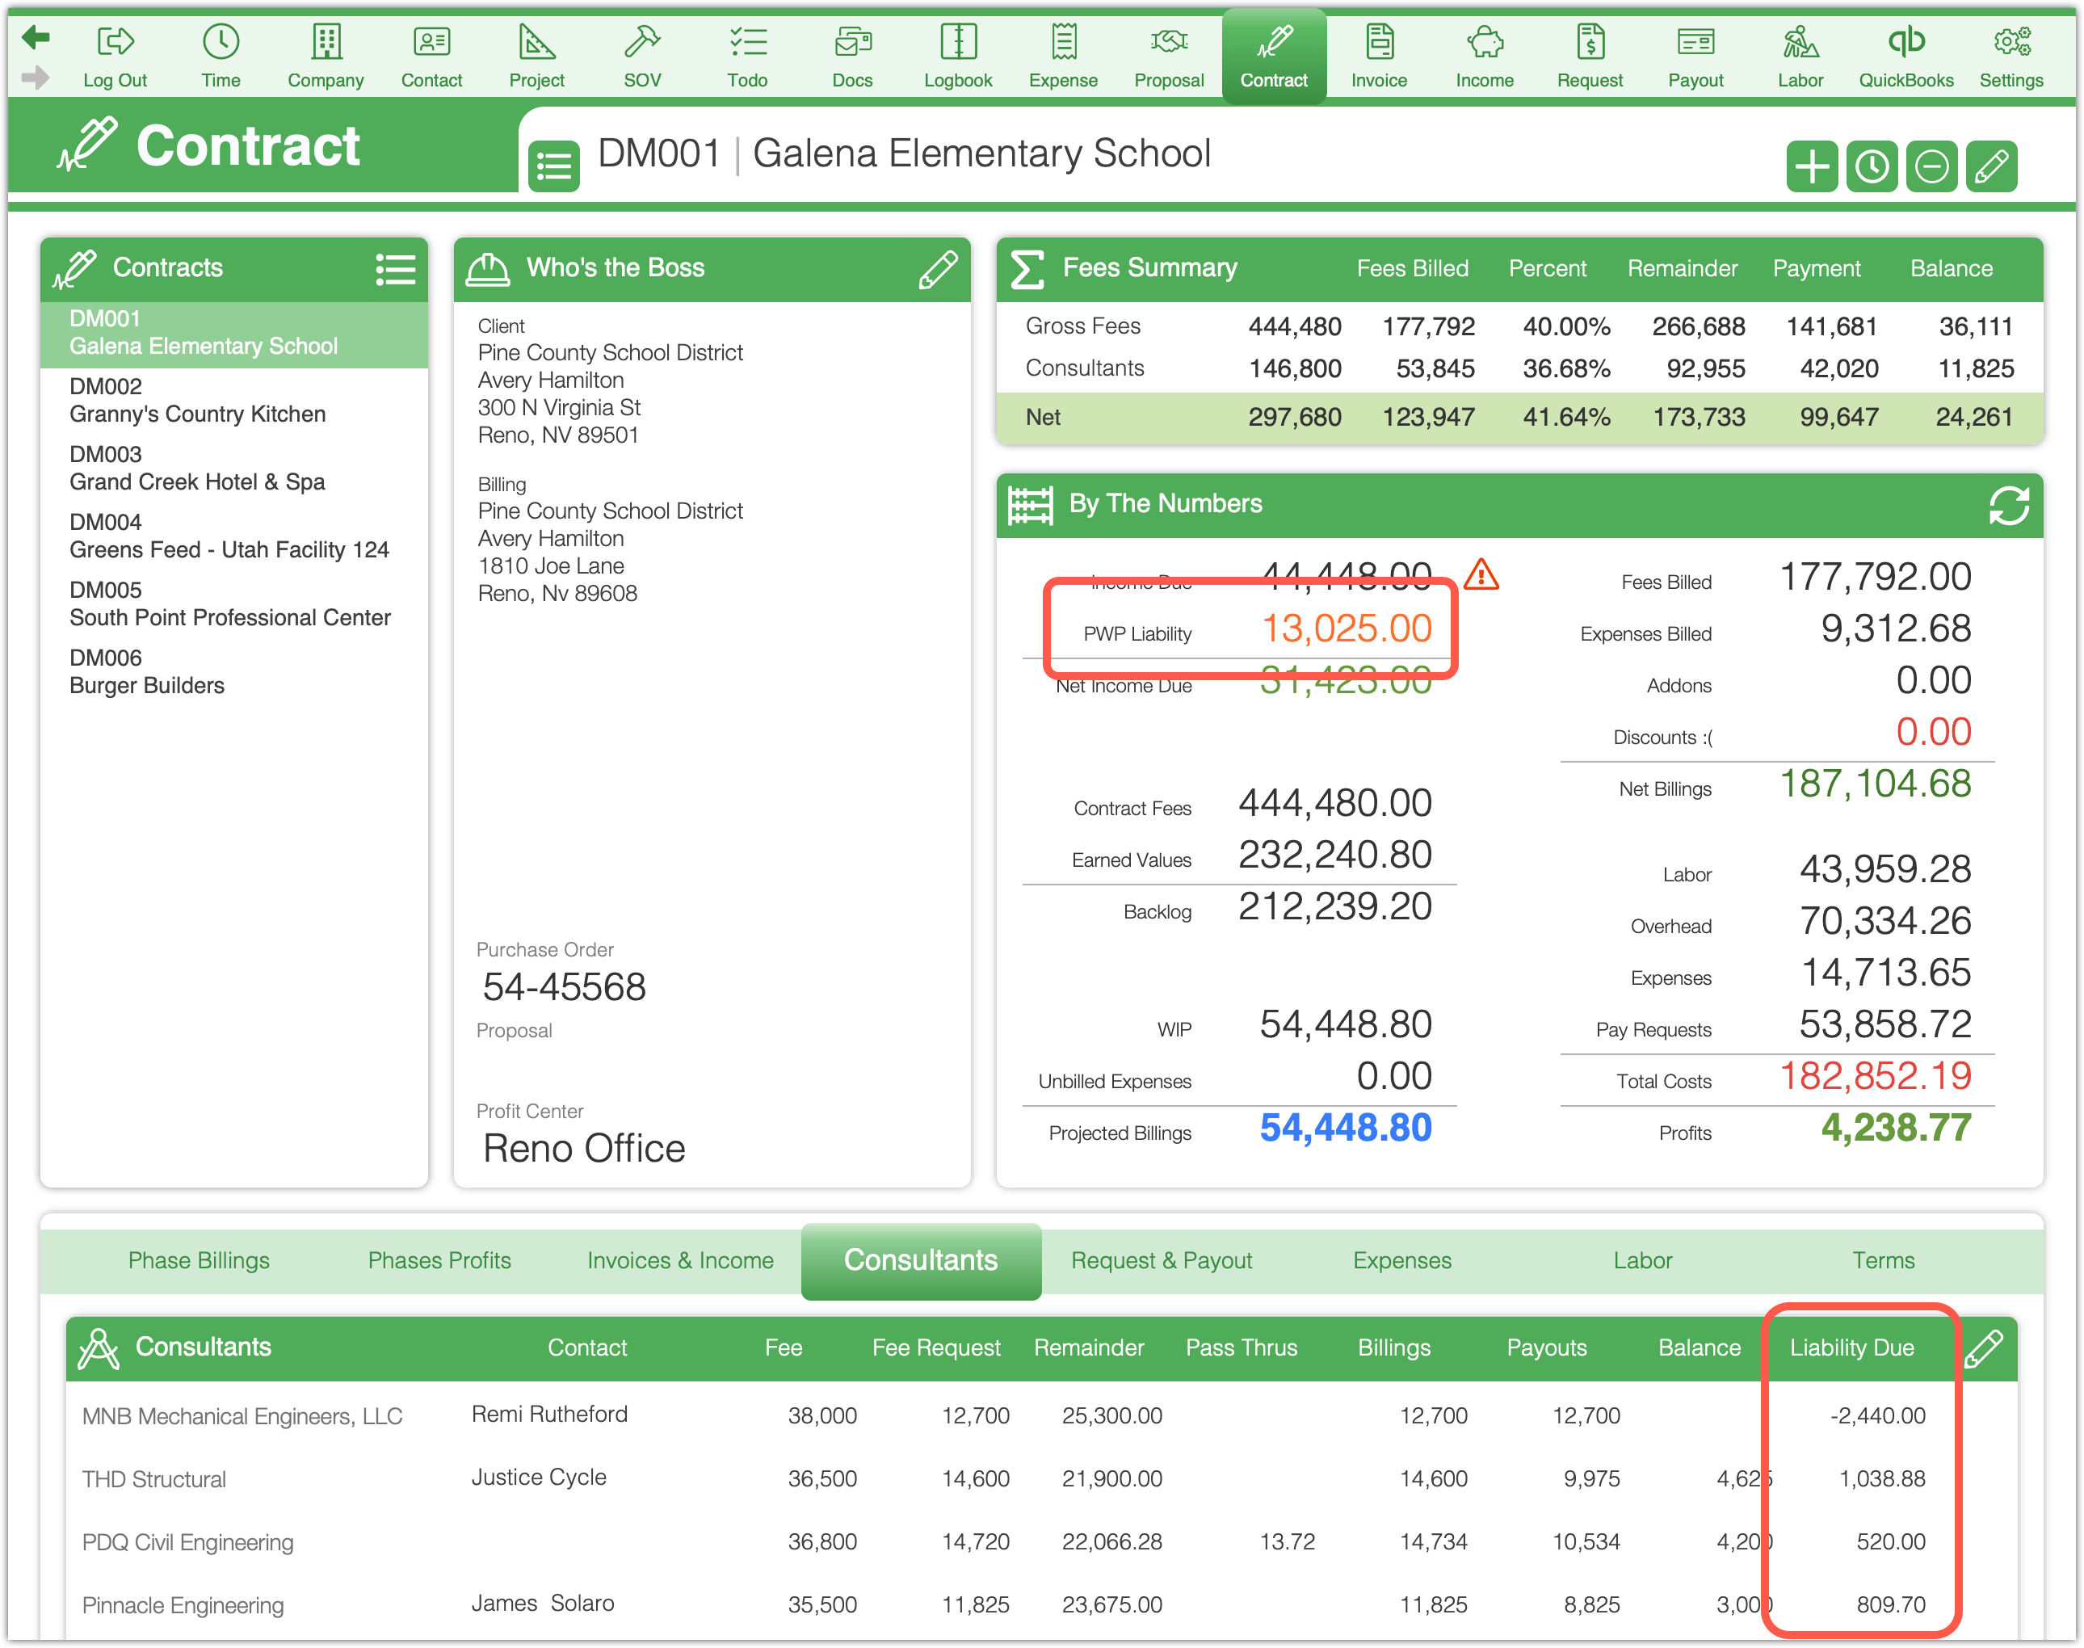Select the Contract toolbar item

1274,57
